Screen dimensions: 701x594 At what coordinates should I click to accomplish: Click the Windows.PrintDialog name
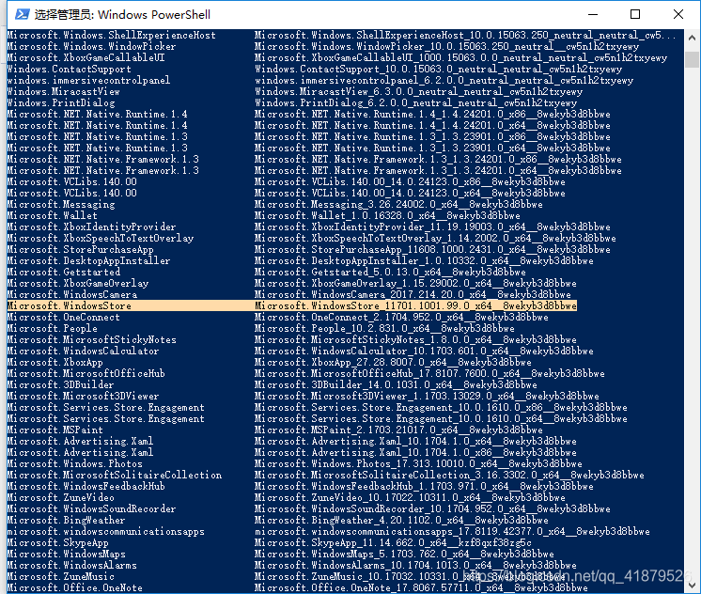61,102
